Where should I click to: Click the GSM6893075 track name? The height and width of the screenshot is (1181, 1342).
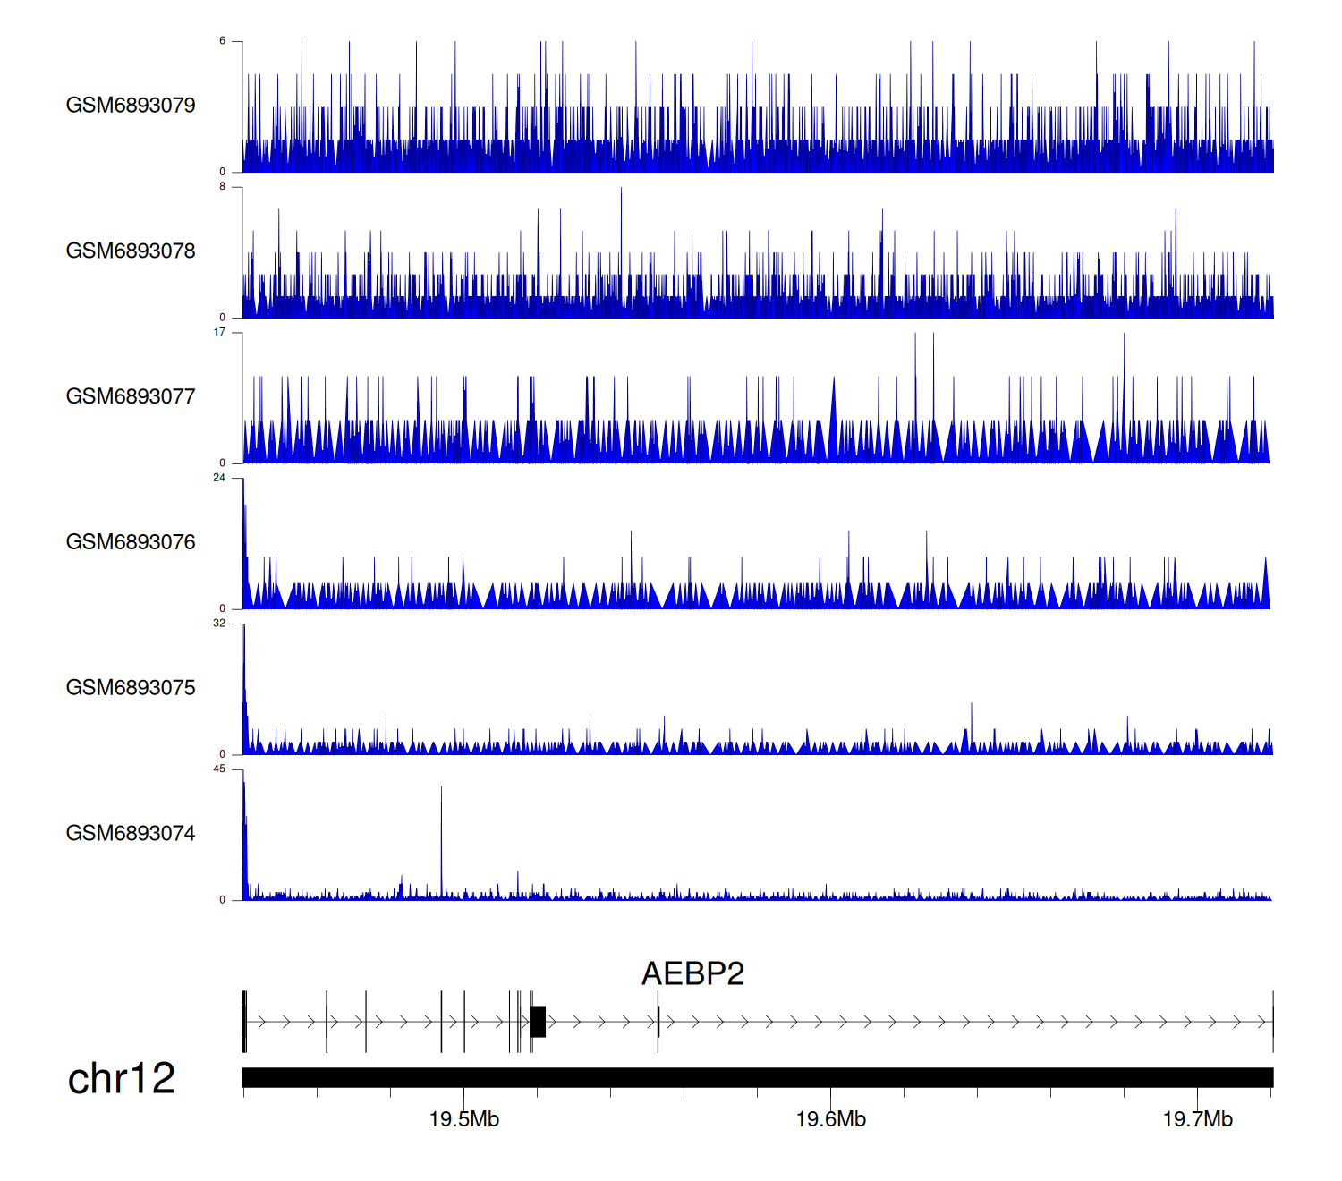131,688
